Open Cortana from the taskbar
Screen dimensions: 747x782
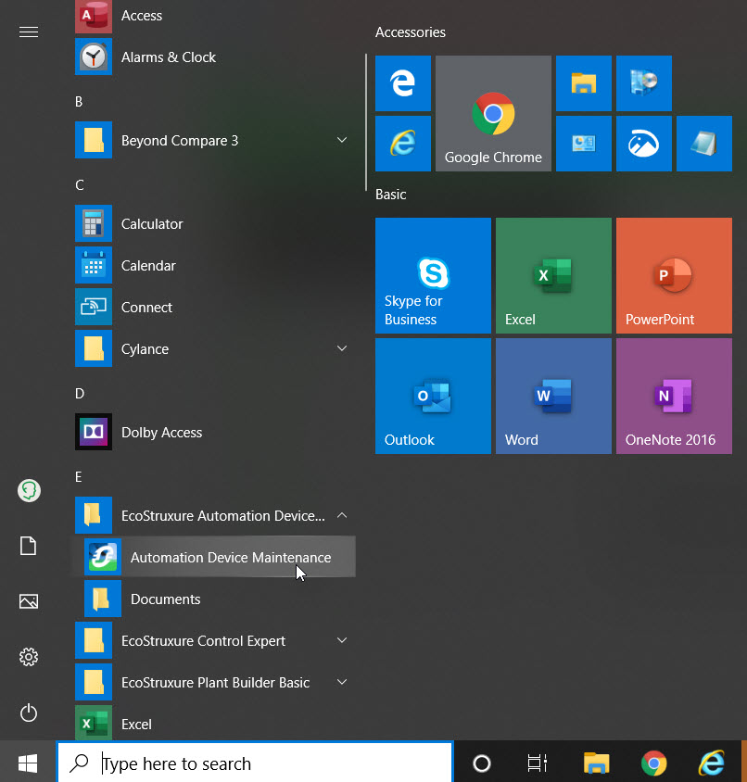coord(482,763)
